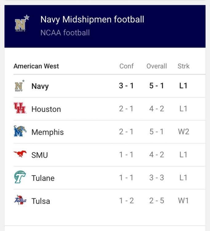Click the Strk column header

pyautogui.click(x=183, y=66)
